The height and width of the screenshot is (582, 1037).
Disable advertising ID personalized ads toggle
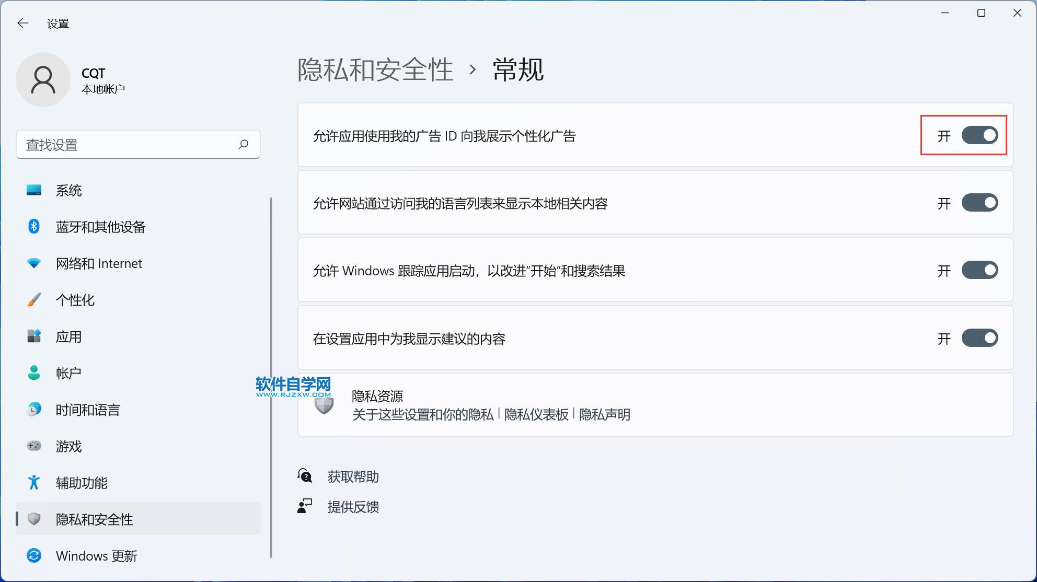click(x=980, y=135)
